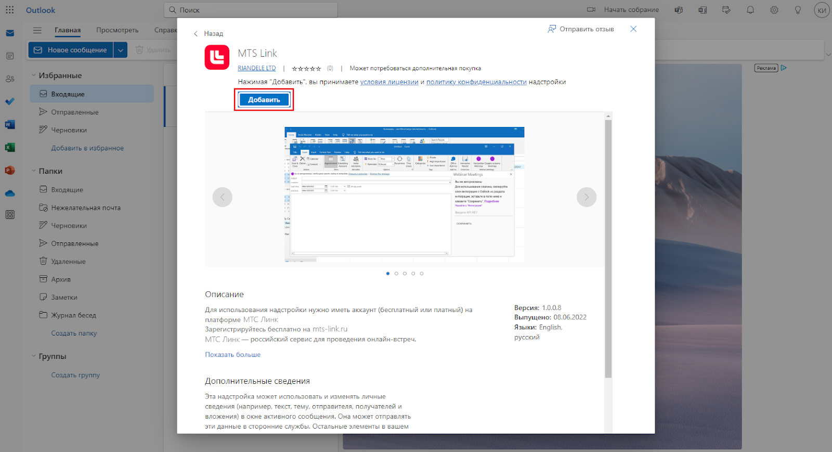Collapse Избранные section
Screen dimensions: 832x452
[34, 75]
